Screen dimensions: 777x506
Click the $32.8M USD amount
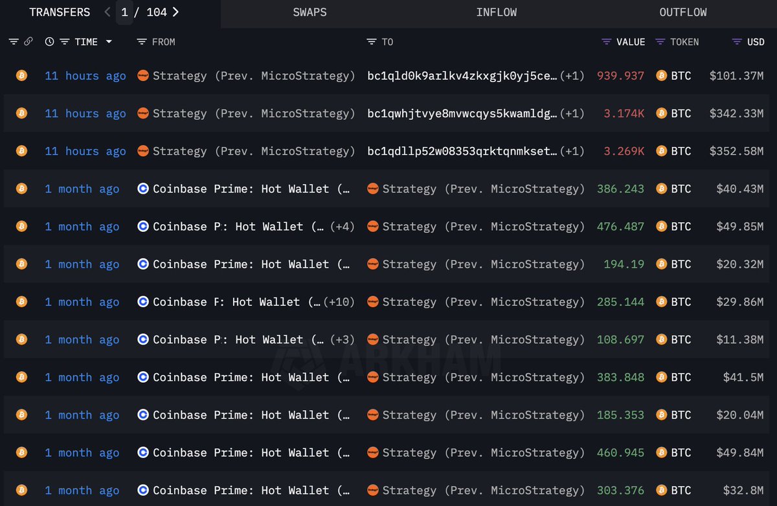(x=743, y=490)
